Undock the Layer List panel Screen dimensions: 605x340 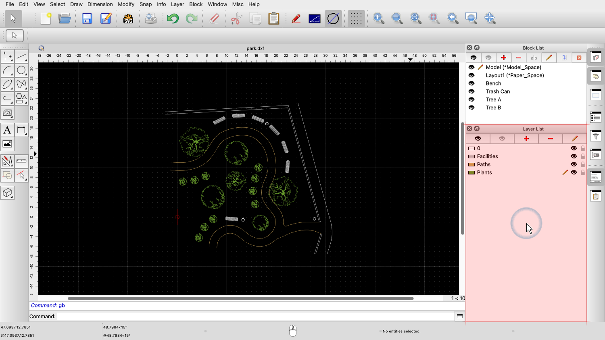(x=477, y=129)
